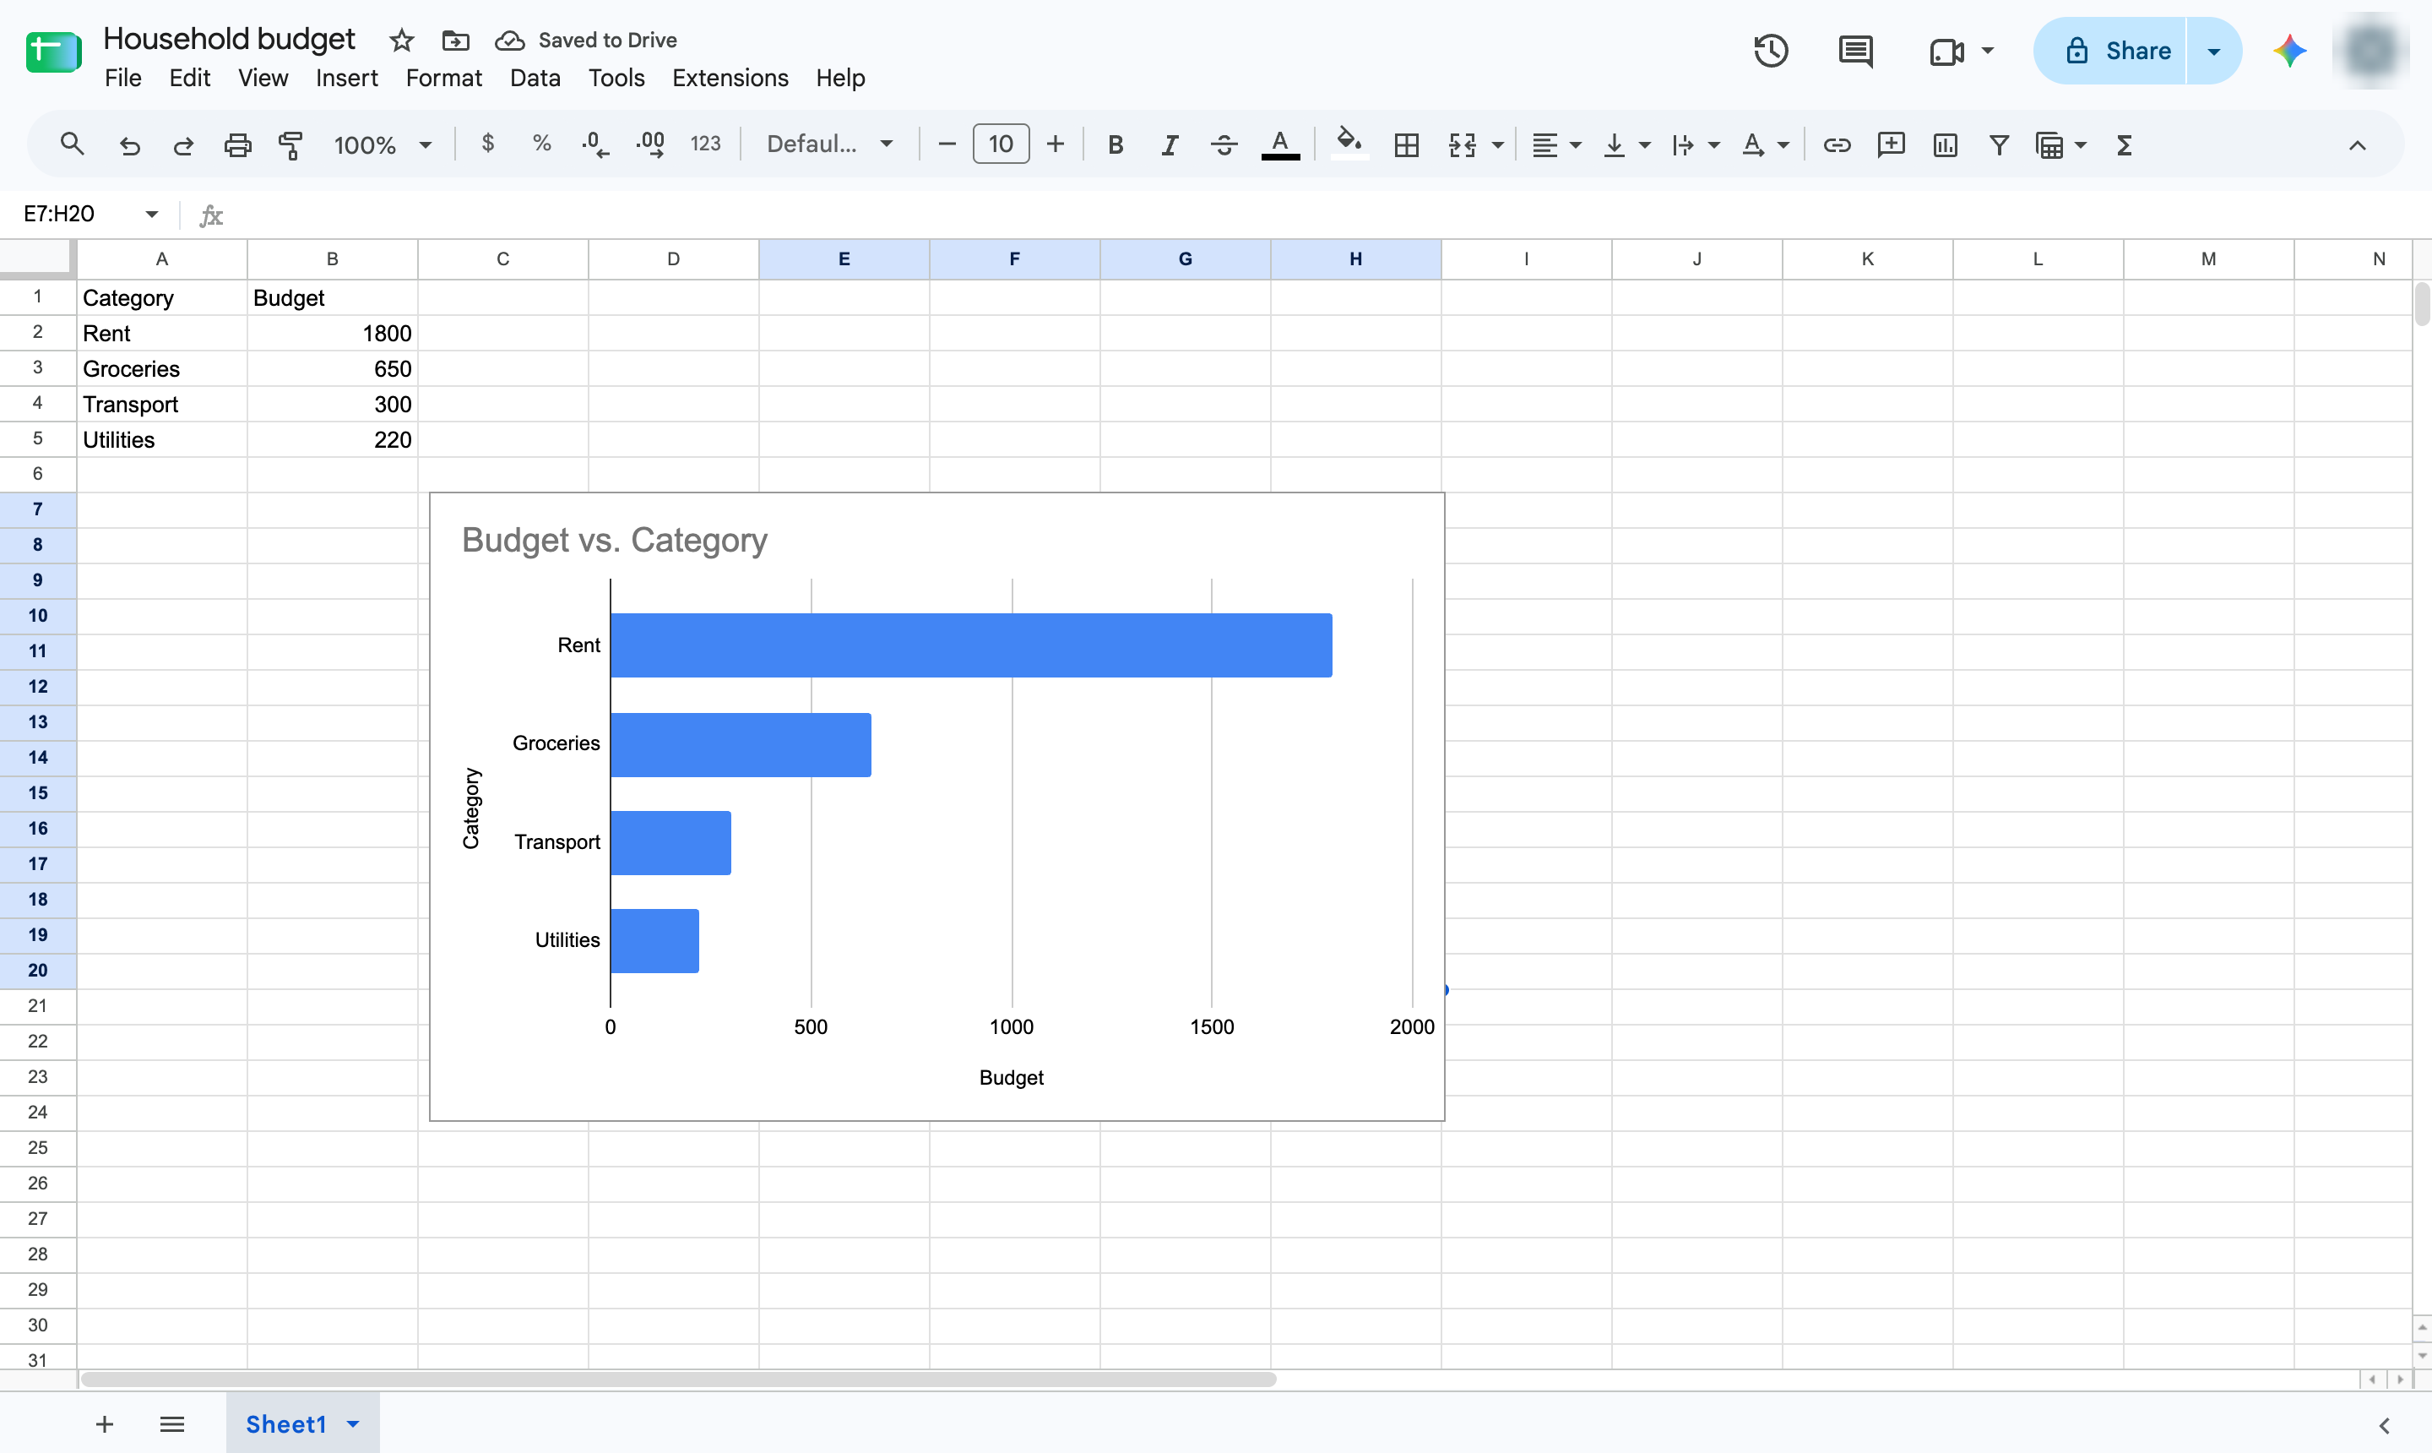The image size is (2432, 1453).
Task: Redo the last action
Action: coord(183,145)
